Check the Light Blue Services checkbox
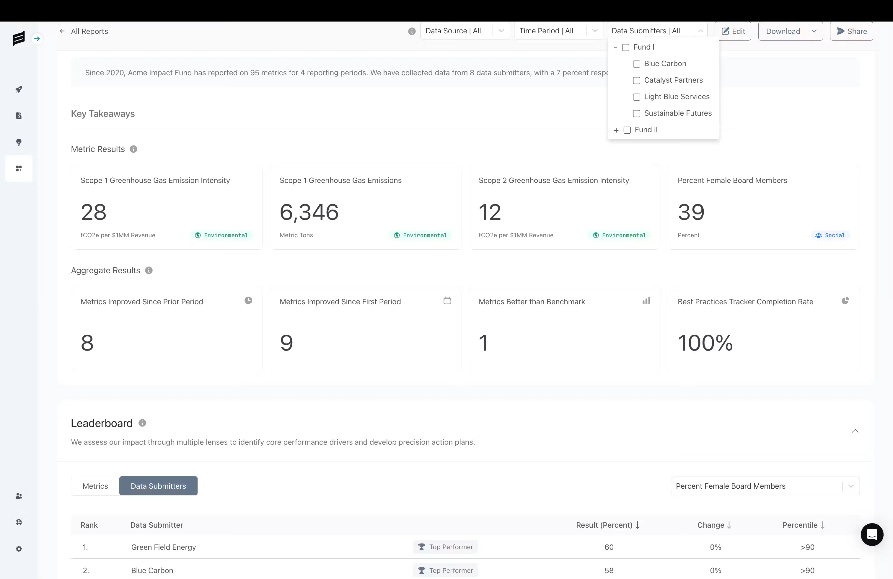 pos(636,97)
